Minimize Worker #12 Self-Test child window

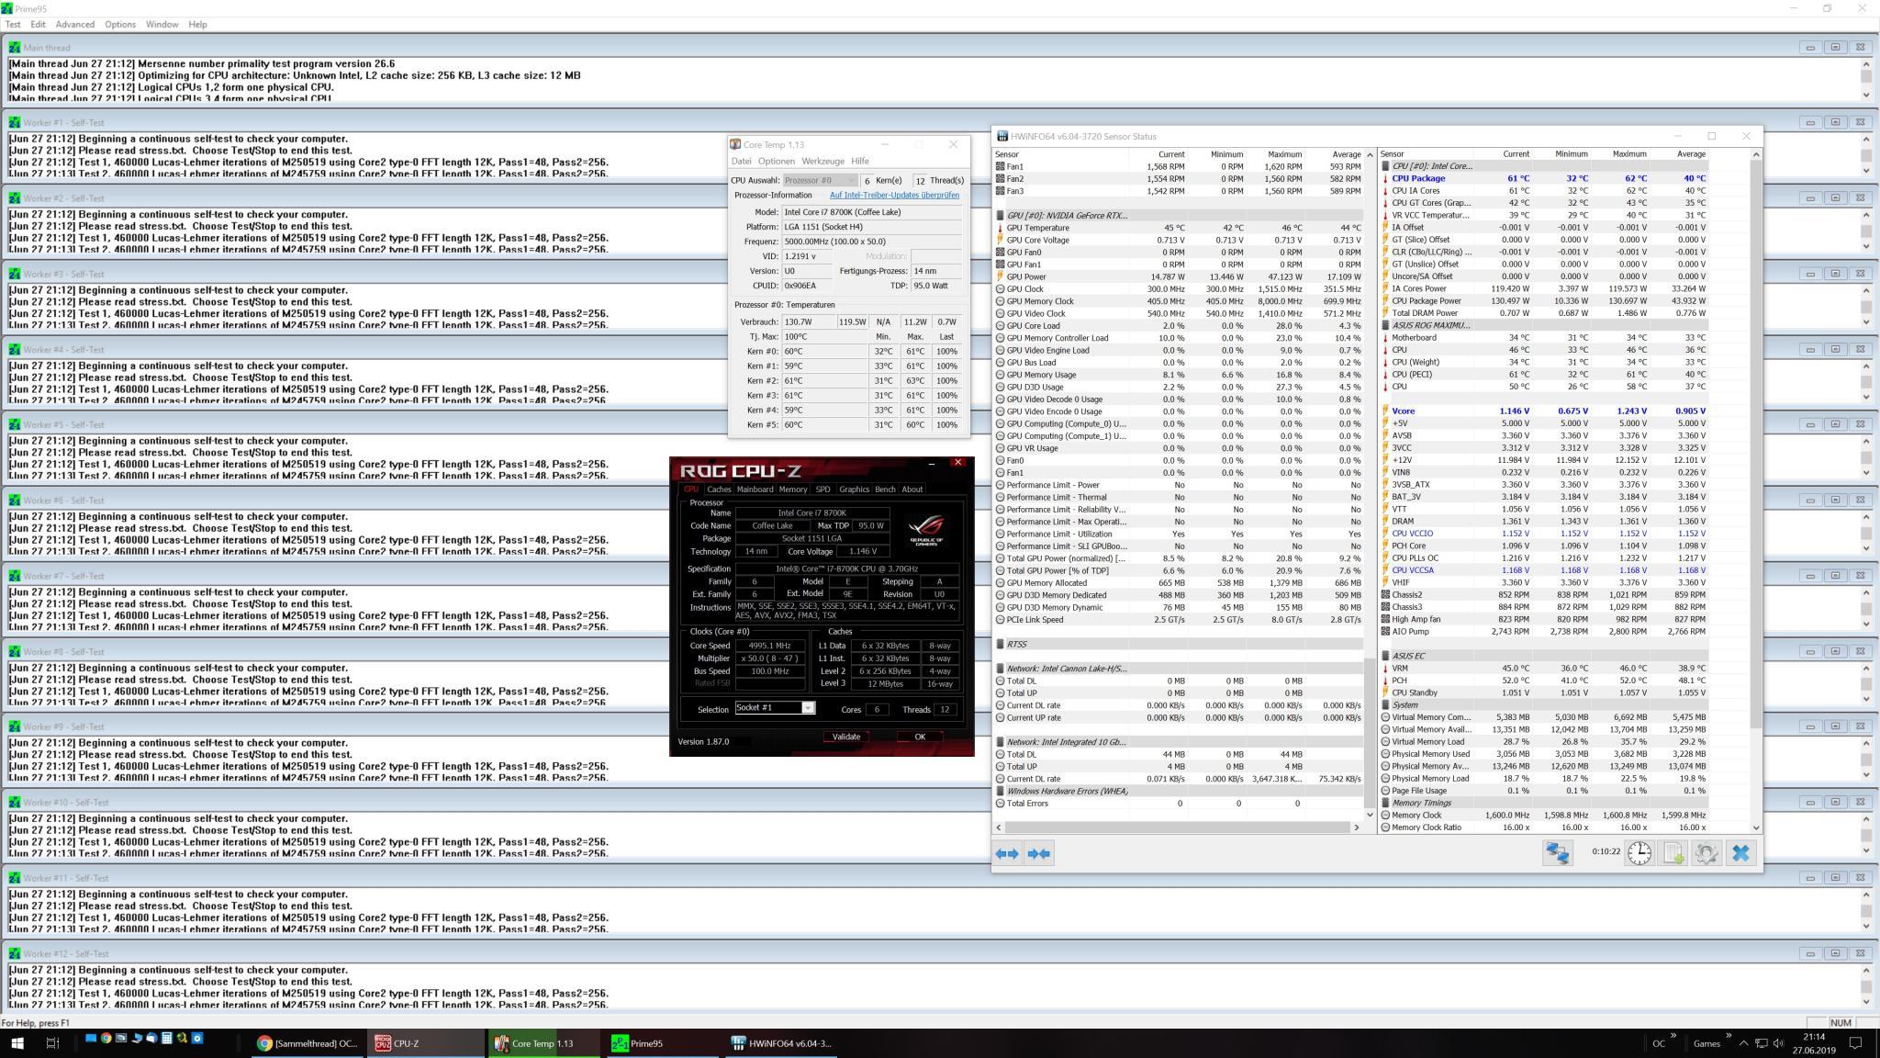click(x=1809, y=953)
